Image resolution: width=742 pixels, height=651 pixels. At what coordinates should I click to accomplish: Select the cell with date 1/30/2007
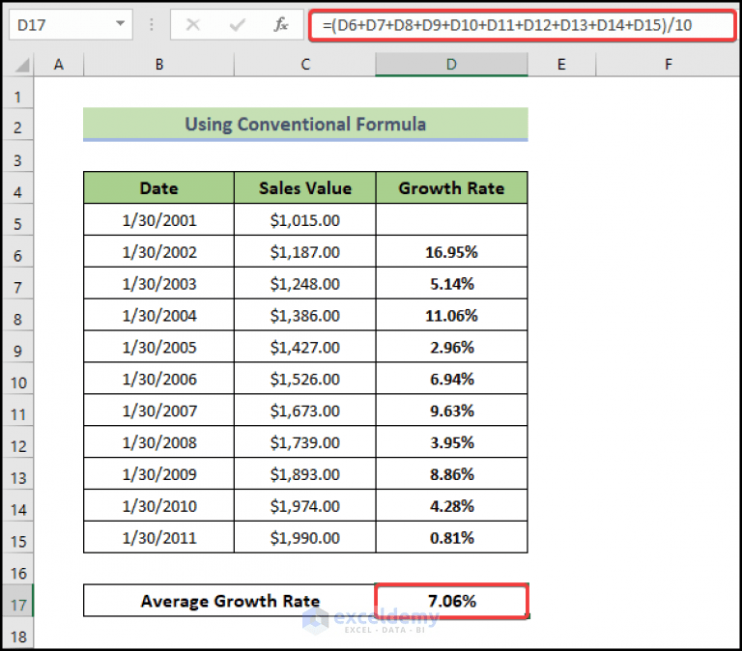pyautogui.click(x=159, y=410)
